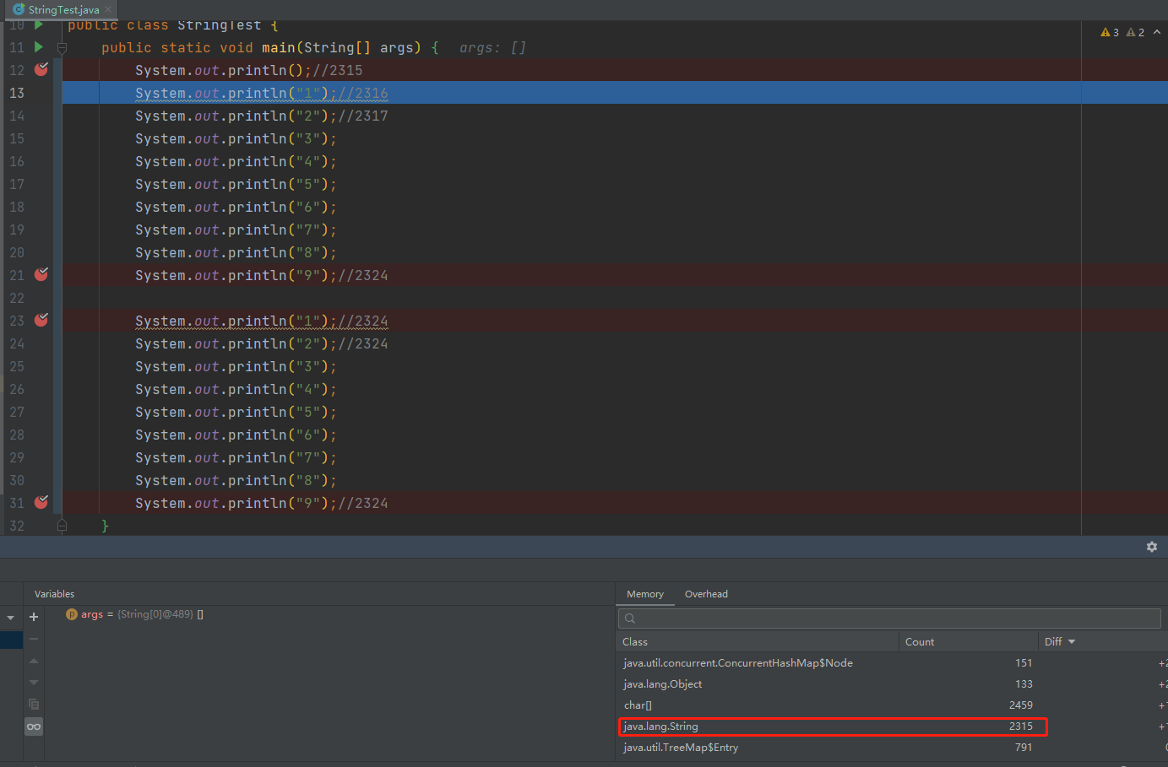Click the magnifier icon in memory search box
This screenshot has width=1168, height=767.
[630, 618]
